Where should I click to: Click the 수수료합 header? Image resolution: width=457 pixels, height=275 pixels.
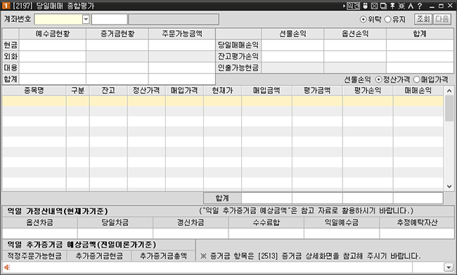266,222
